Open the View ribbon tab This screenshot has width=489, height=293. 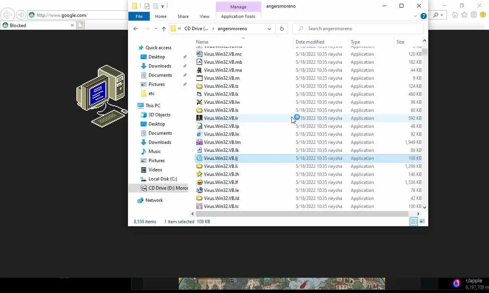pyautogui.click(x=204, y=16)
